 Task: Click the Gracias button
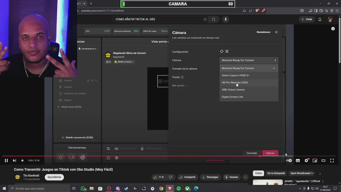(232, 177)
